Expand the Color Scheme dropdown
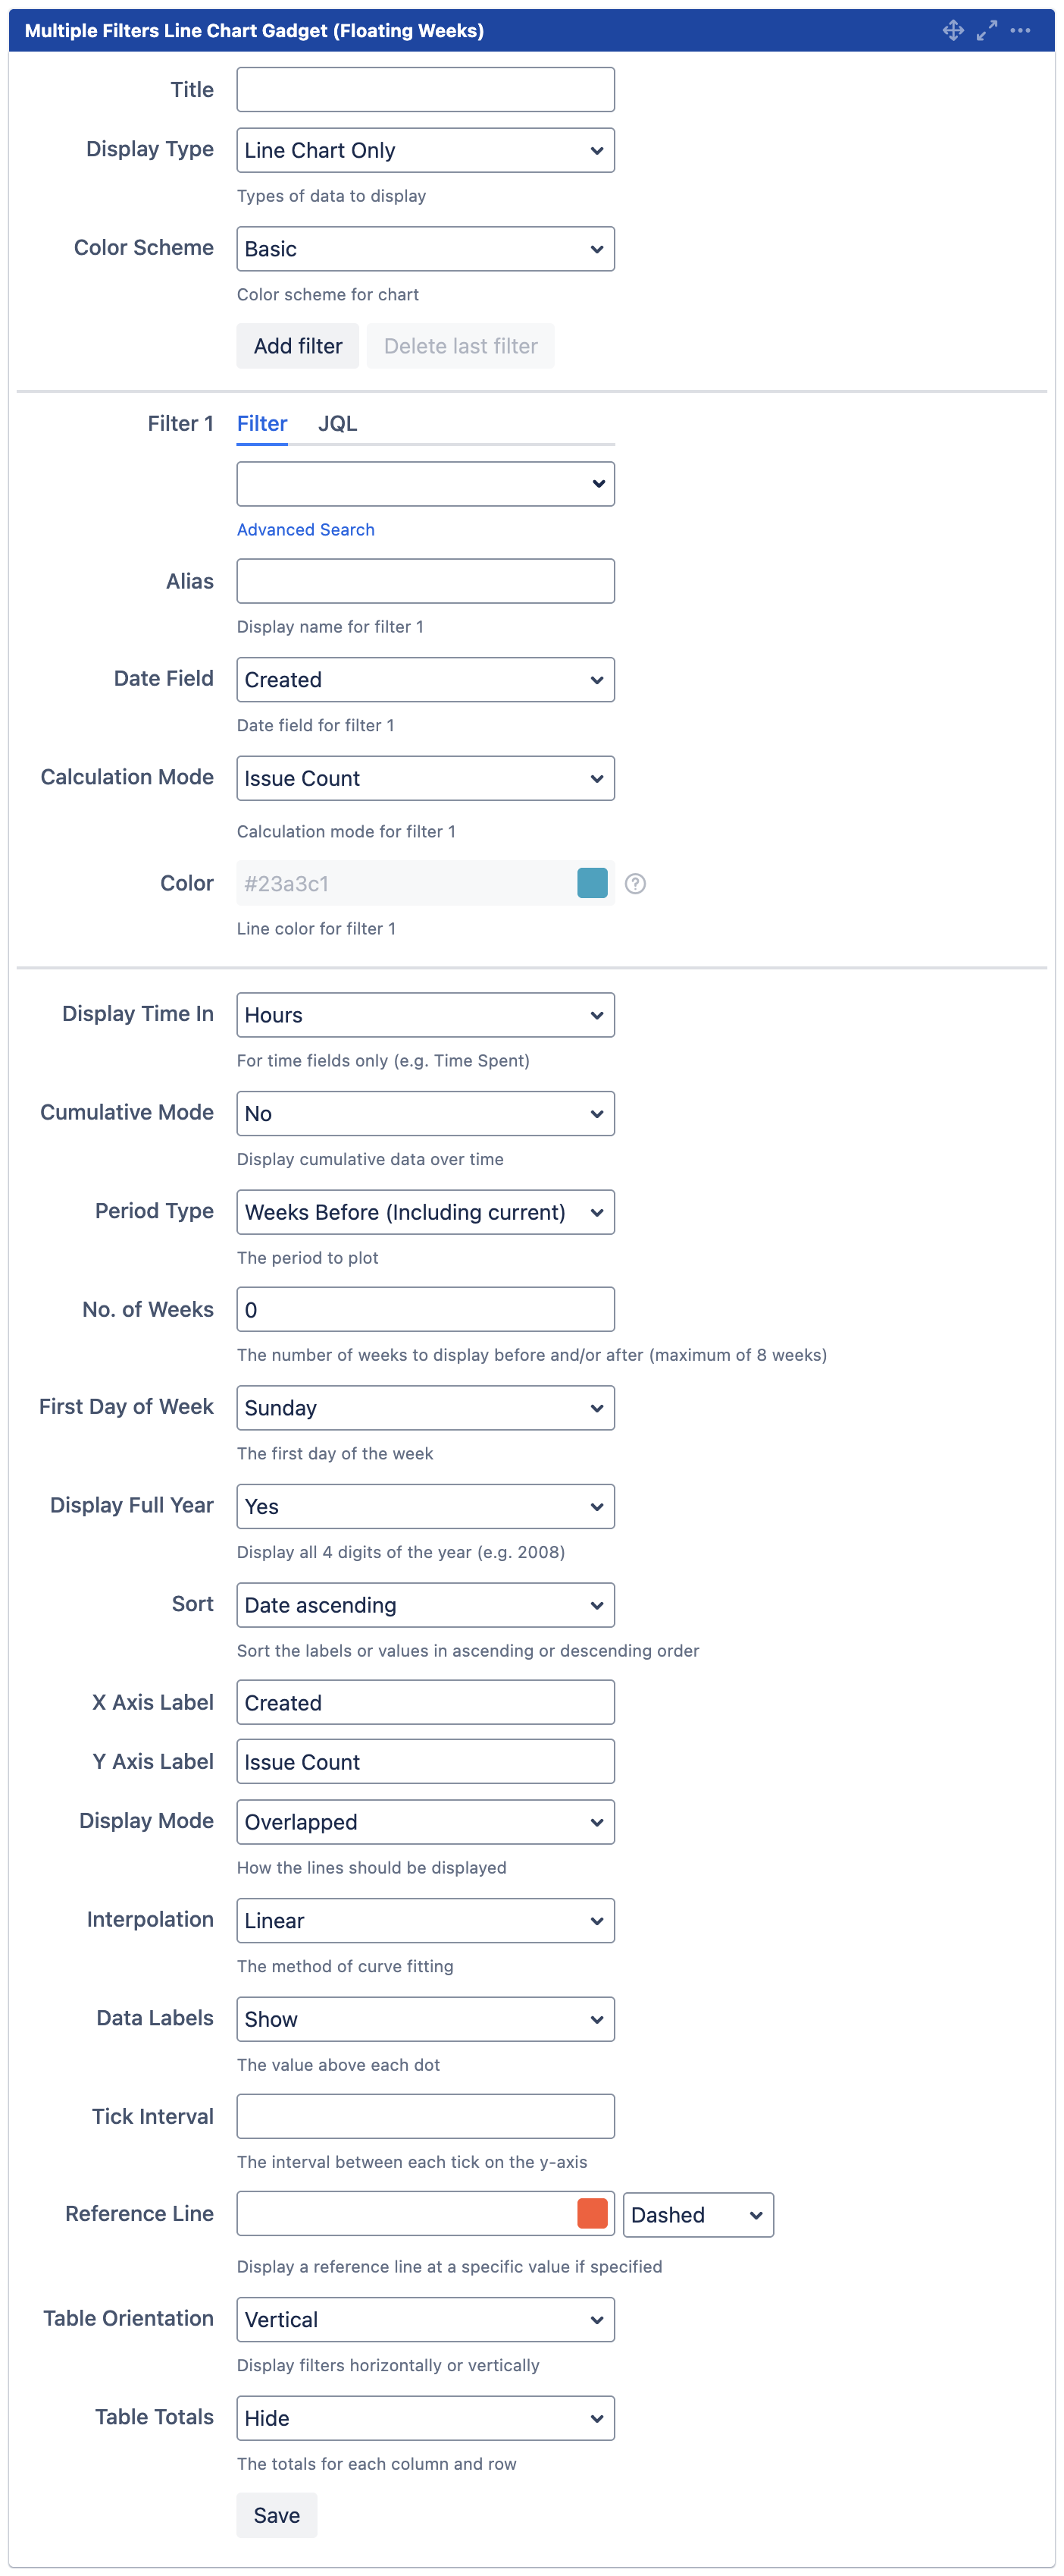 pos(424,249)
